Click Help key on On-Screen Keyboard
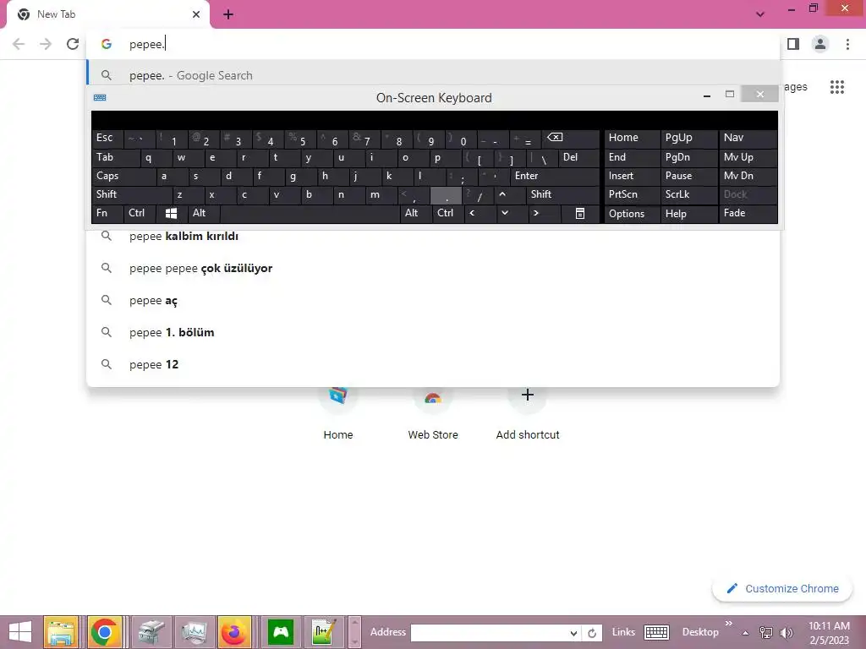 (x=688, y=214)
